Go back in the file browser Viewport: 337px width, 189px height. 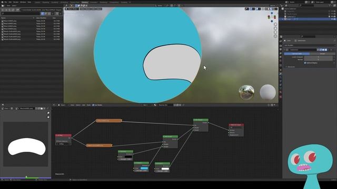click(3, 10)
